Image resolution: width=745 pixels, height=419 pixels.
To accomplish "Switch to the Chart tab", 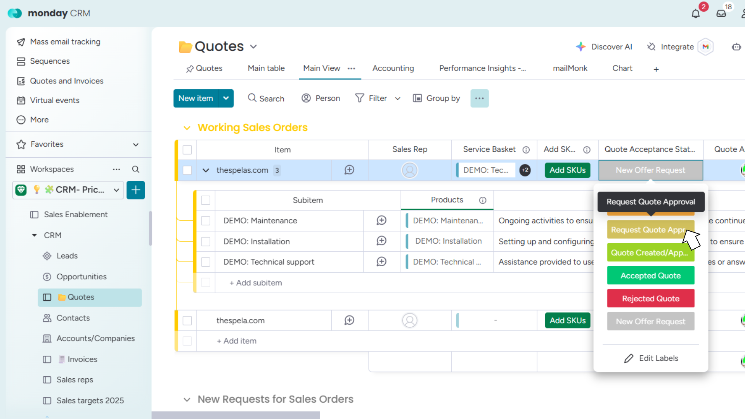I will tap(622, 68).
